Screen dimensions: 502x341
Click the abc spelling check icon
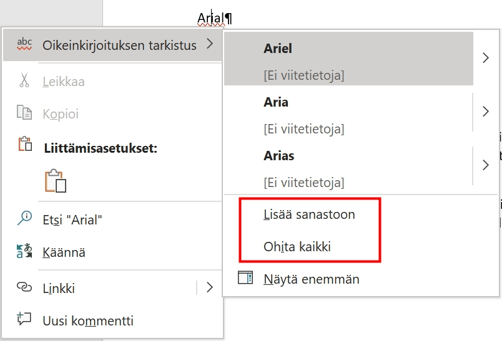coord(24,44)
